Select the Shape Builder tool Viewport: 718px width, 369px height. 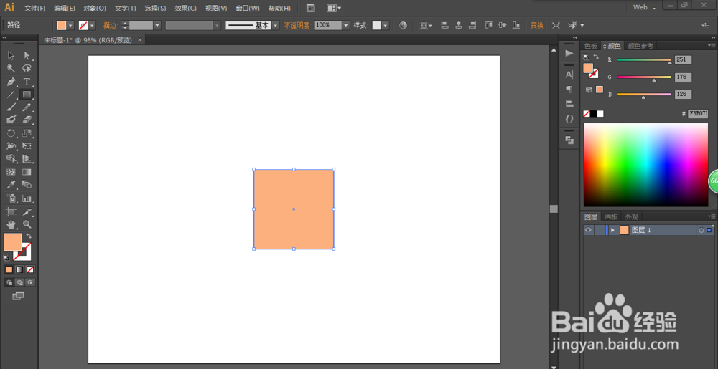point(11,159)
